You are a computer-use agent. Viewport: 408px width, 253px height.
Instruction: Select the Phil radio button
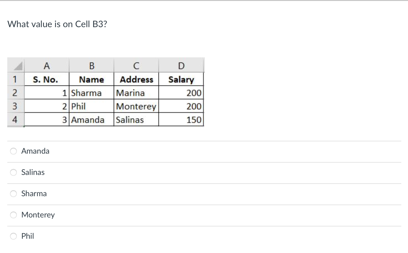pyautogui.click(x=13, y=236)
